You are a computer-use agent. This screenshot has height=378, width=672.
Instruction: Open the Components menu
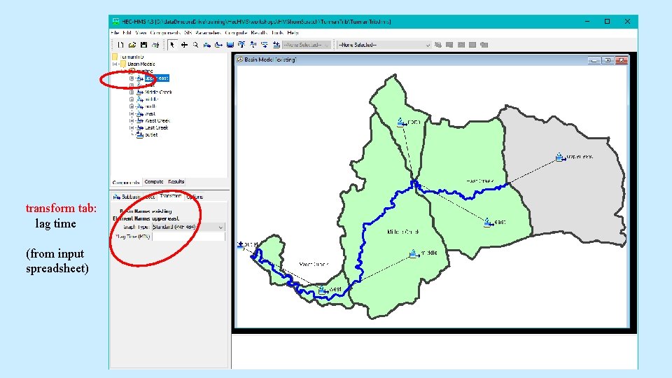click(165, 33)
